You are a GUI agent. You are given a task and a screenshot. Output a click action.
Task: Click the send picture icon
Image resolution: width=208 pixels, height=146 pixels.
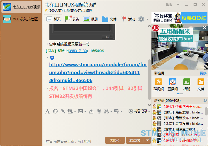click(80, 111)
